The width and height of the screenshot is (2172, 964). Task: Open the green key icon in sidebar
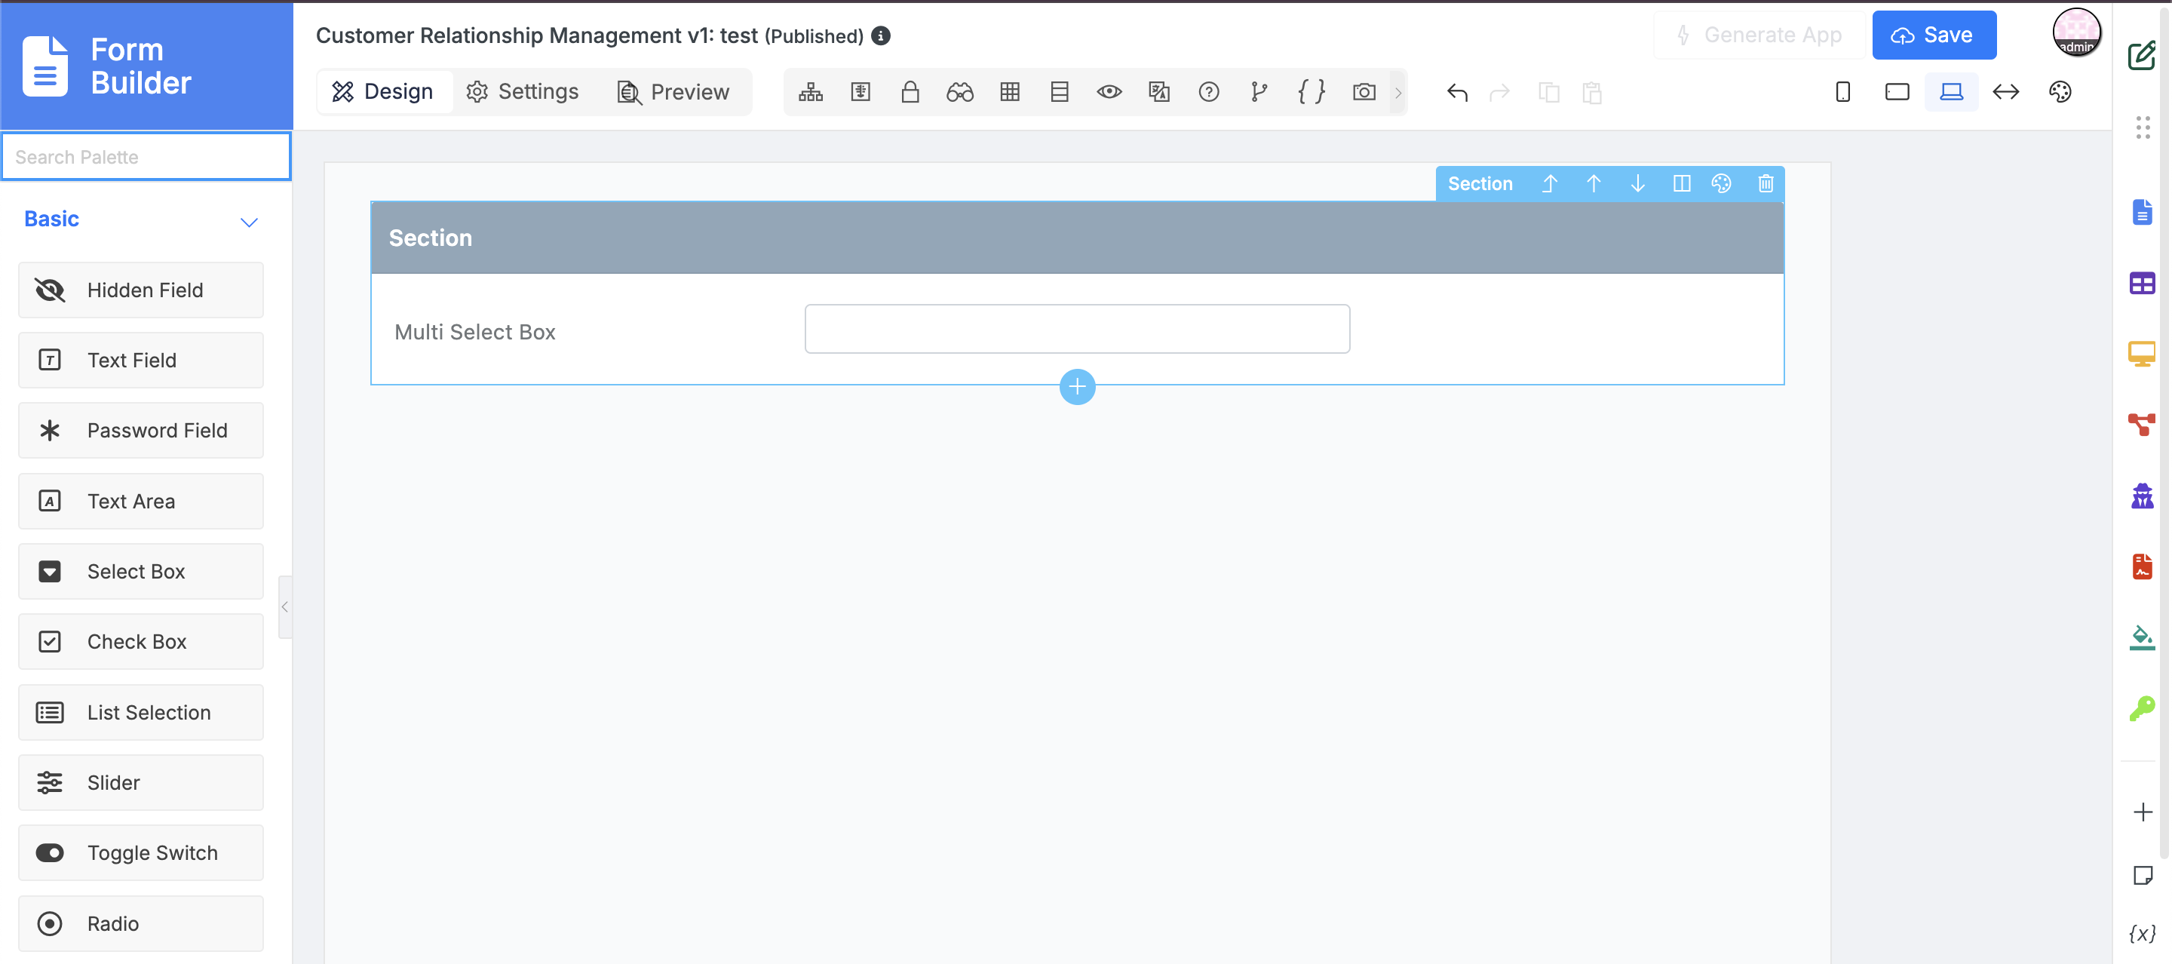(2142, 708)
